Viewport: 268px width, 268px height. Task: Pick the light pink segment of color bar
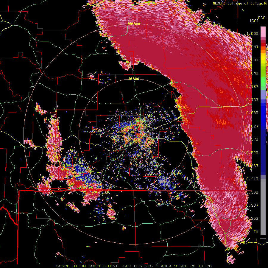point(263,32)
